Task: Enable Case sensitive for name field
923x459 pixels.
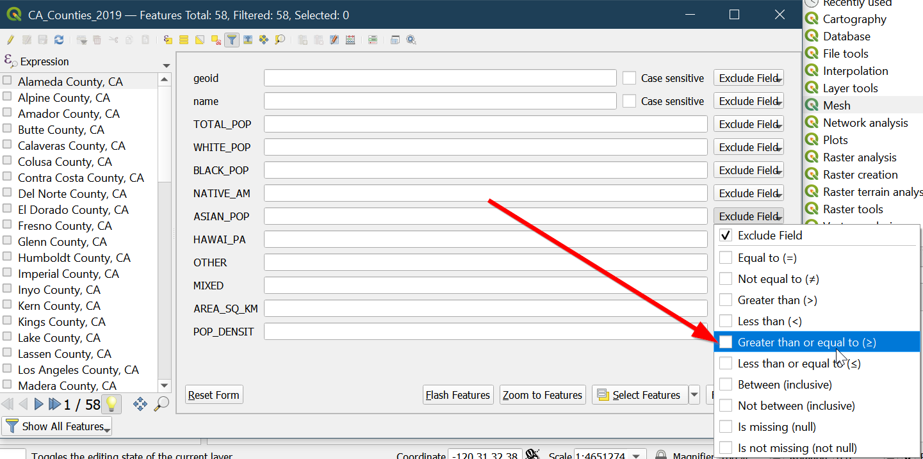Action: 630,101
